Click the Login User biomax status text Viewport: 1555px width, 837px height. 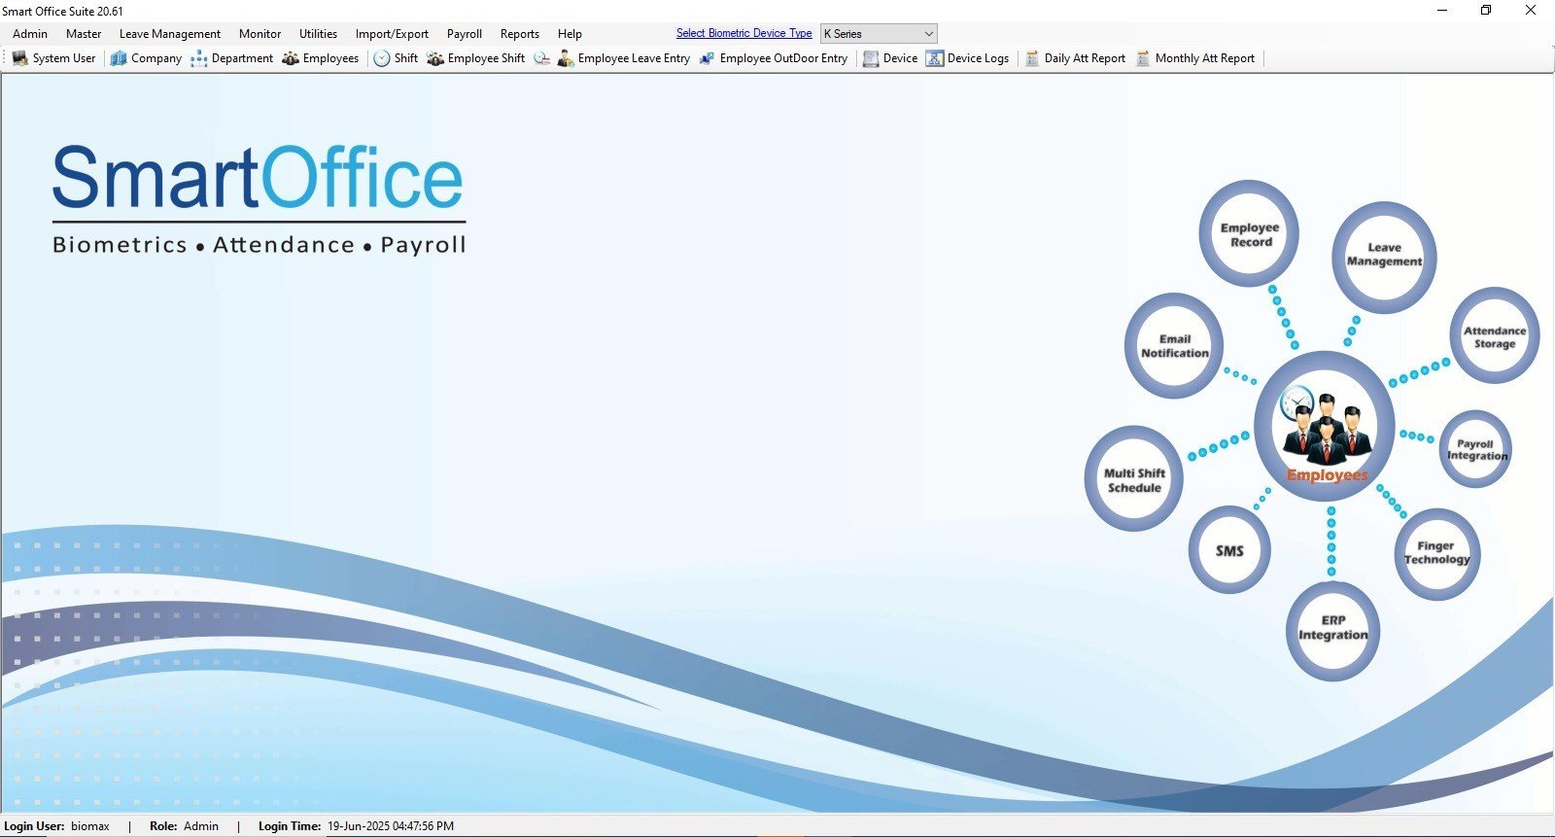click(56, 826)
